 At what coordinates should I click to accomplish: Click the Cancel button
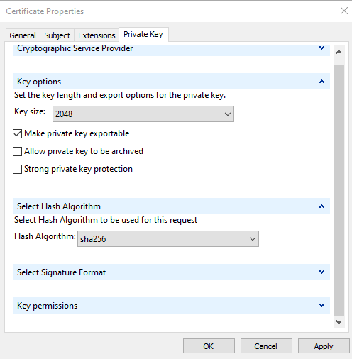(266, 346)
